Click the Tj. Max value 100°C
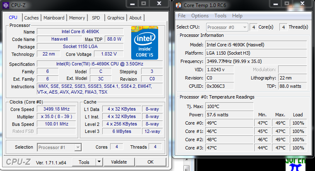This screenshot has height=171, width=315. [x=229, y=106]
